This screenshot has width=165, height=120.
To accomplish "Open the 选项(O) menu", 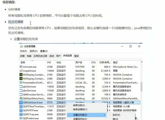I will pos(33,51).
